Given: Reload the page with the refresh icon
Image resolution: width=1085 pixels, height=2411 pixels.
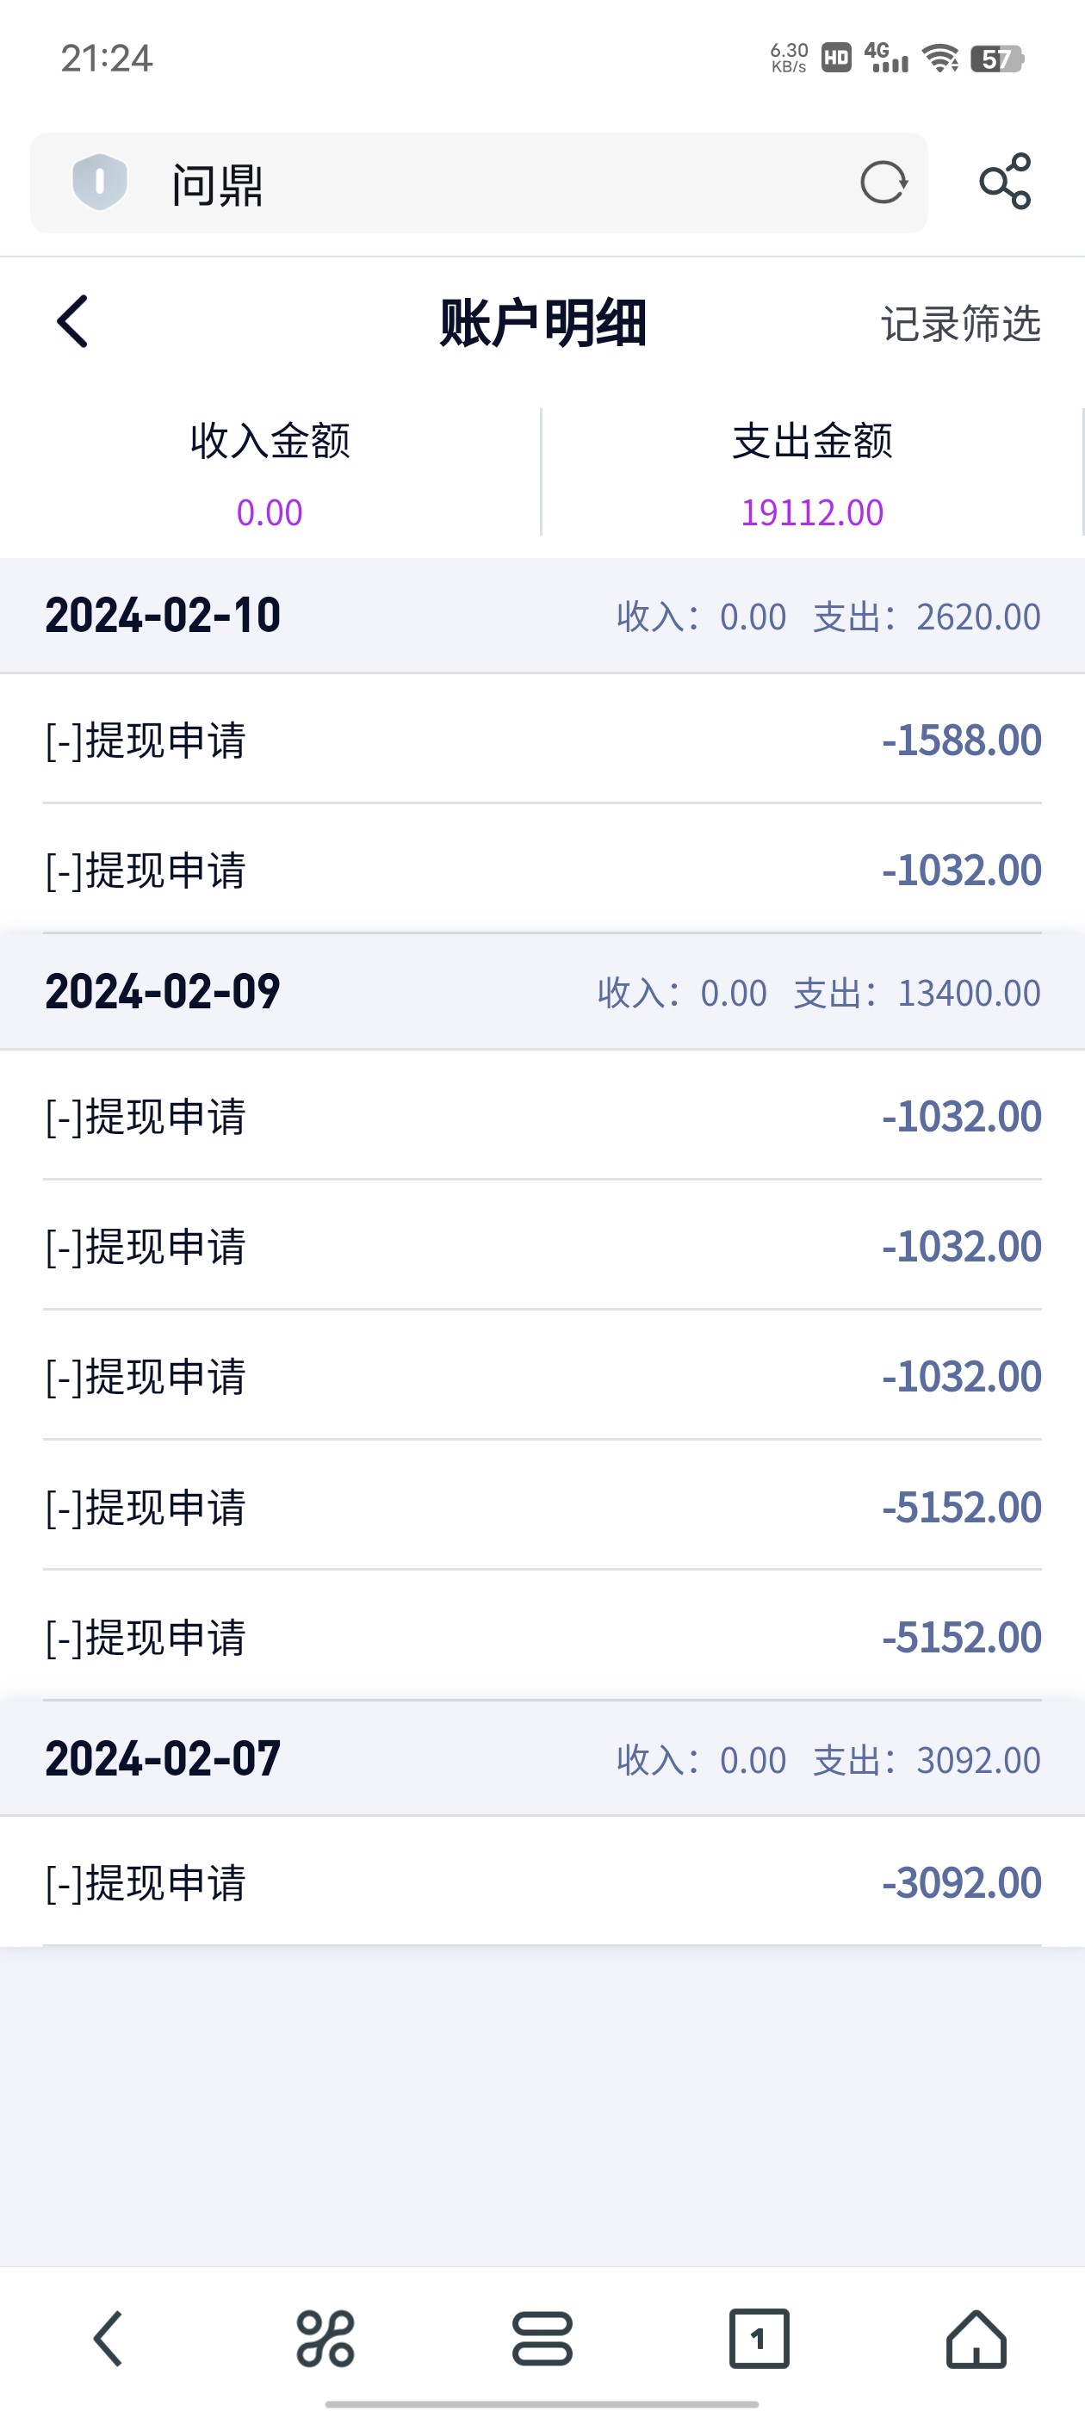Looking at the screenshot, I should point(883,183).
